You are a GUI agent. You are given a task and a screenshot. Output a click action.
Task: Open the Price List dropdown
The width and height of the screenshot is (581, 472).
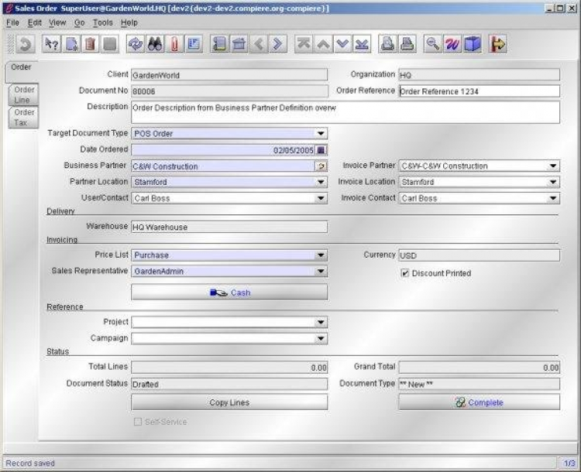tap(321, 255)
